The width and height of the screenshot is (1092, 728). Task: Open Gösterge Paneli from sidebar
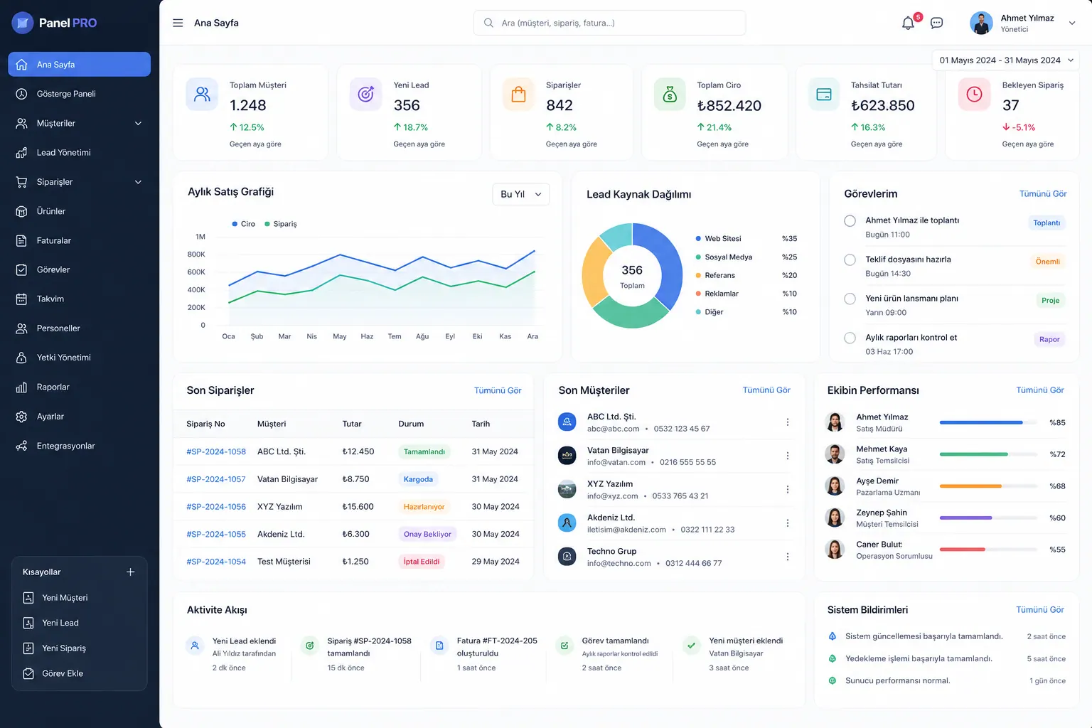click(80, 94)
